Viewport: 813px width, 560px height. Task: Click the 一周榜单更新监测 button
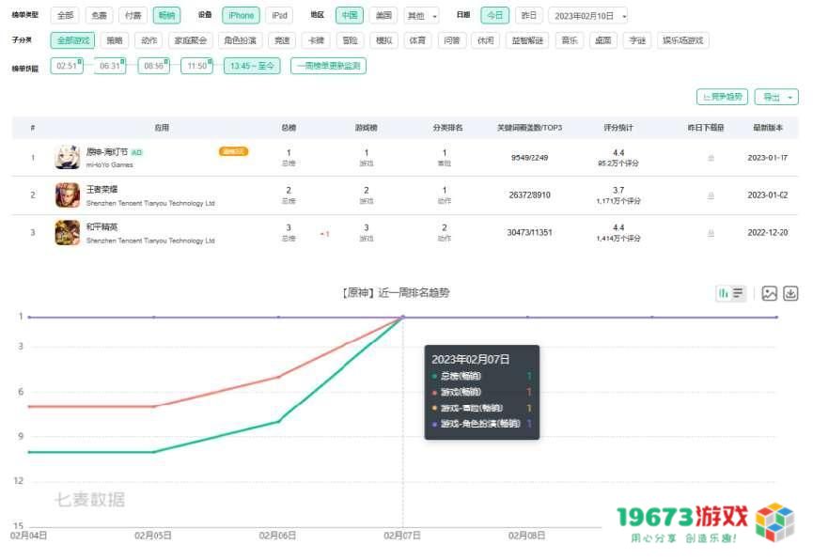pos(328,66)
